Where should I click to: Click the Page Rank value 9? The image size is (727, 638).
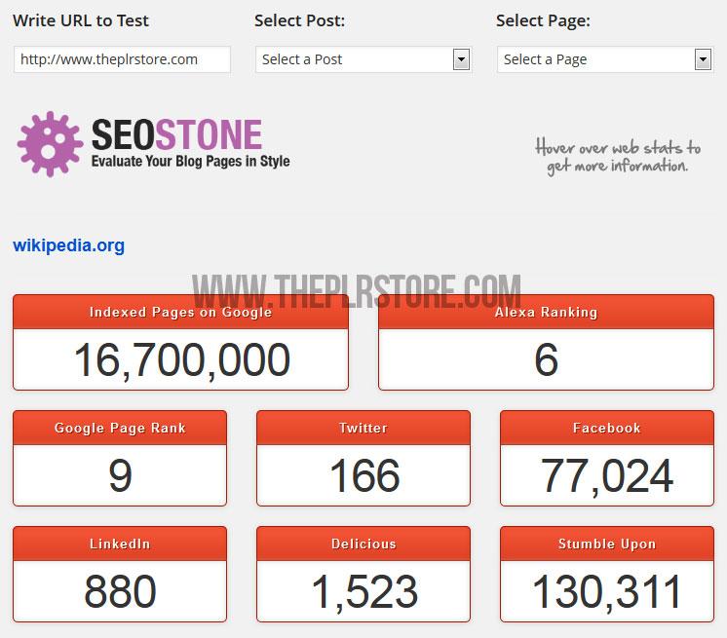120,475
